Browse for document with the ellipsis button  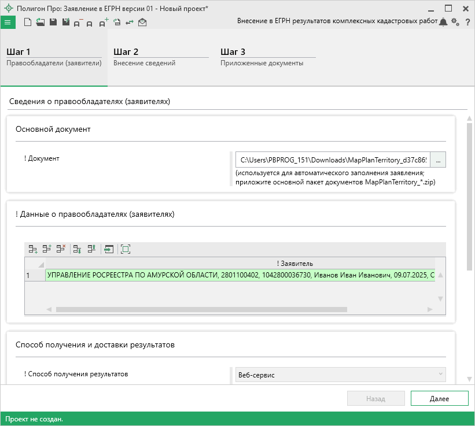(439, 160)
